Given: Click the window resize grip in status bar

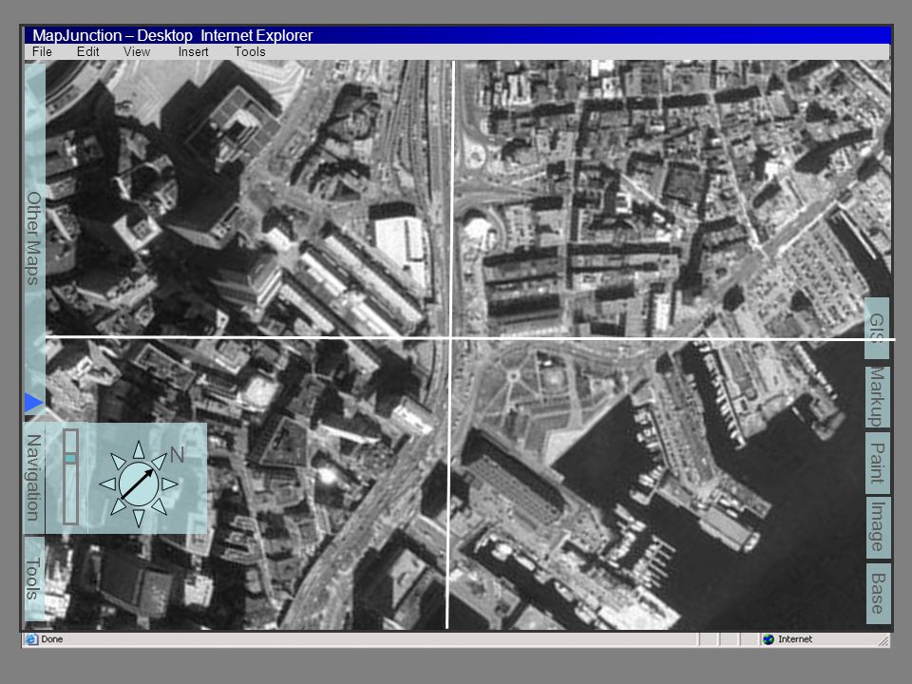Looking at the screenshot, I should pyautogui.click(x=883, y=640).
